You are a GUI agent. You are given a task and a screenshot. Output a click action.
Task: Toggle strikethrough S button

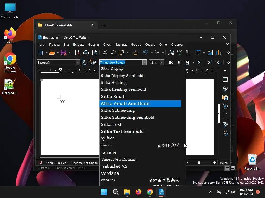[x=199, y=62]
